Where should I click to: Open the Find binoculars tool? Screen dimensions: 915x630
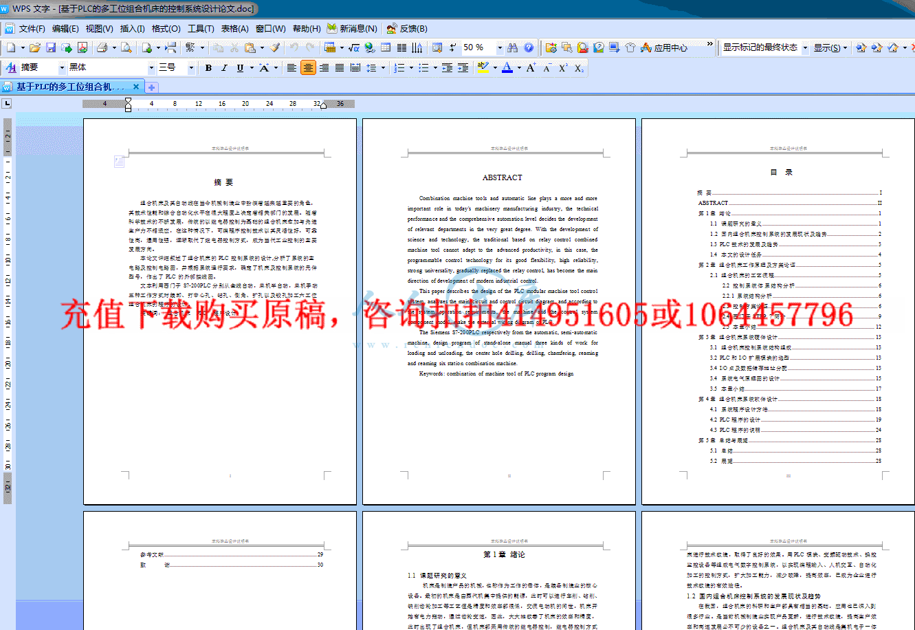(512, 47)
